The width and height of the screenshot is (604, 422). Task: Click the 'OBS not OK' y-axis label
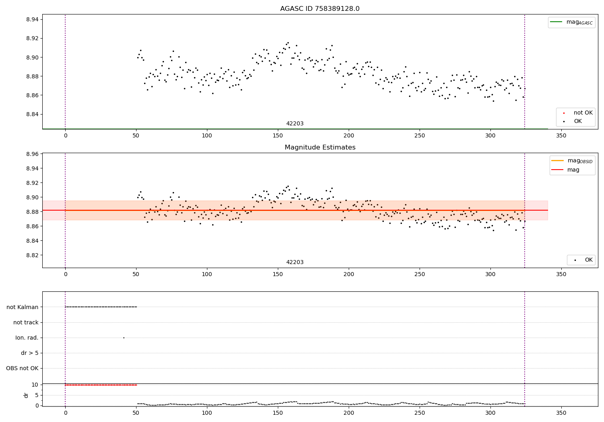22,368
